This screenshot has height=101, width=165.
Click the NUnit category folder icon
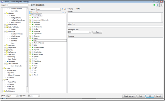tap(30, 45)
